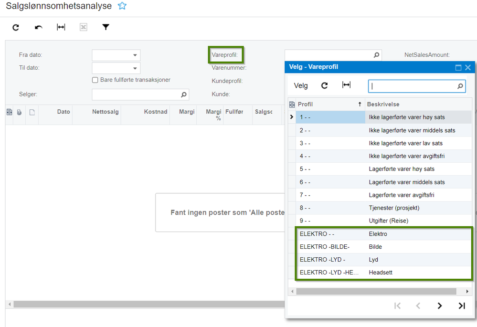
Task: Click the refresh icon in main toolbar
Action: click(16, 27)
